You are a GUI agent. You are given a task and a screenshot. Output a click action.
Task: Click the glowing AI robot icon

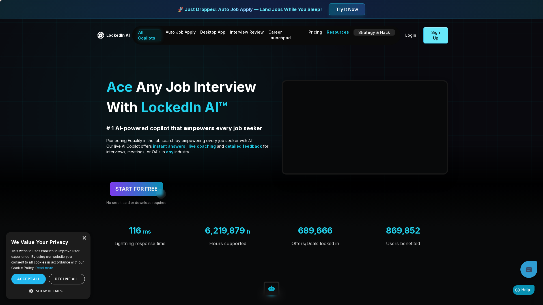coord(271,289)
